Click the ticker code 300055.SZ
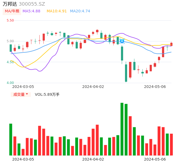The image size is (184, 163). coord(32,4)
